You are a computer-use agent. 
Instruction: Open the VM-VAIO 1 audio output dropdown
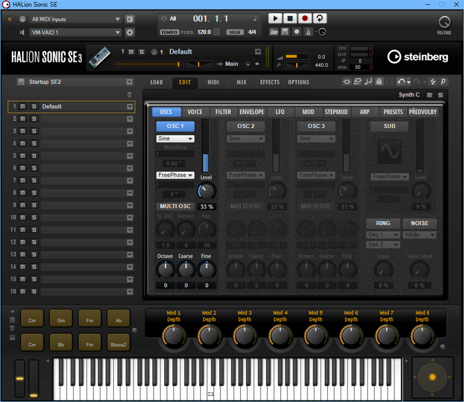tap(75, 32)
